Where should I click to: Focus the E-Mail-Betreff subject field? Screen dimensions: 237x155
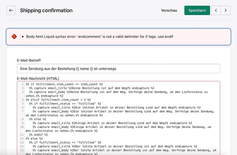point(118,69)
